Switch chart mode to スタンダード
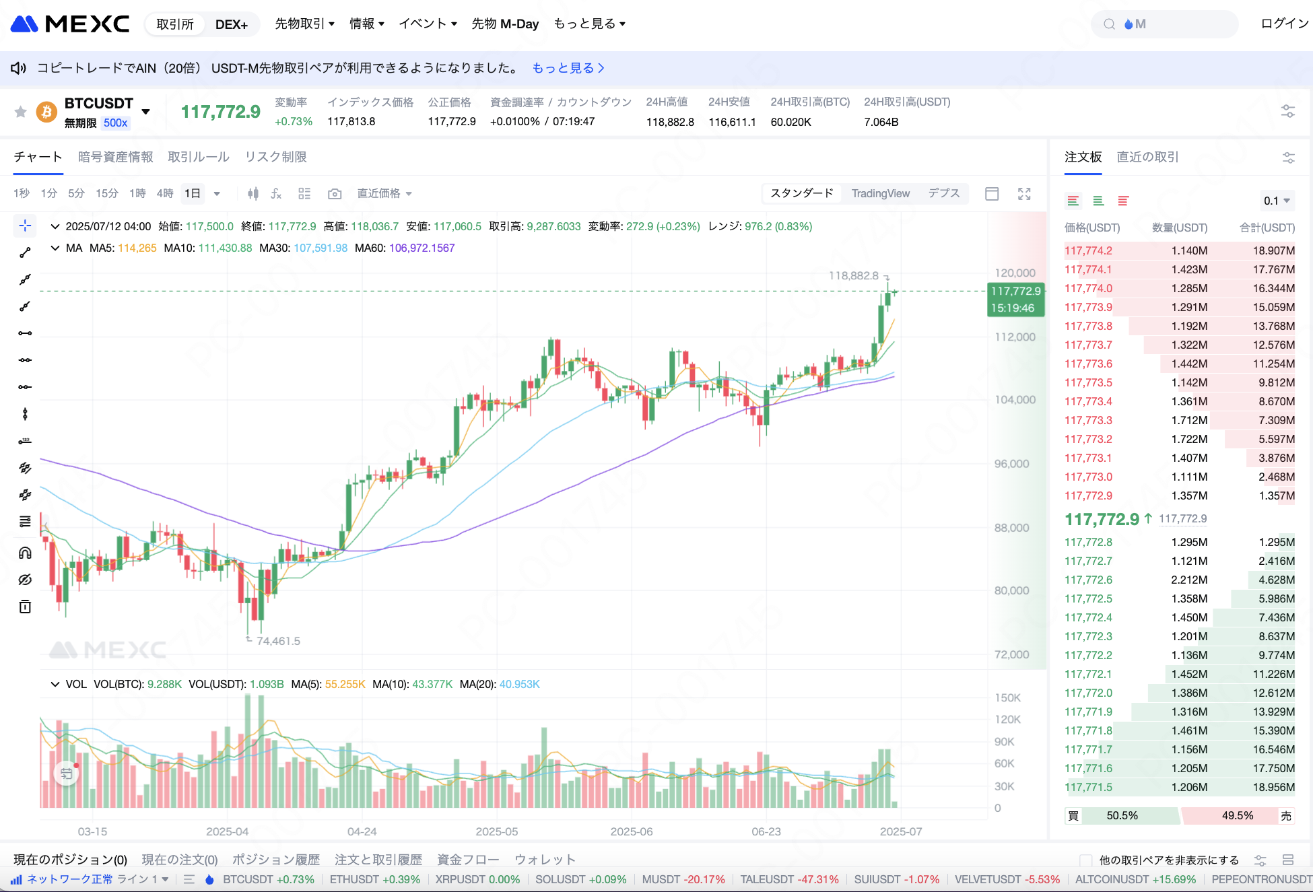Screen dimensions: 1313x892 802,193
